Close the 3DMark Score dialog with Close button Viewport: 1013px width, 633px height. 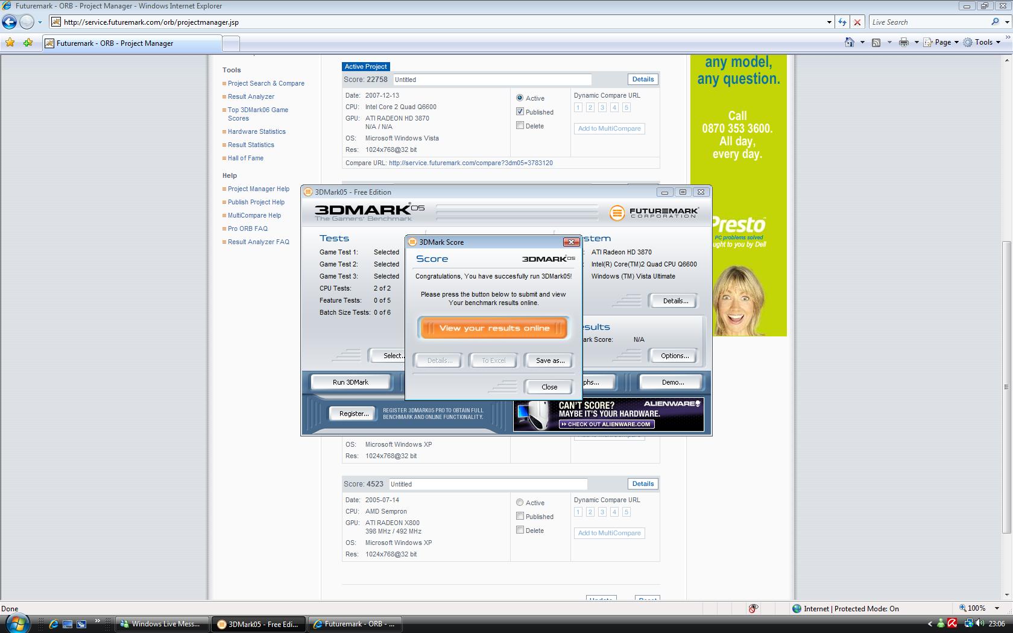point(549,387)
